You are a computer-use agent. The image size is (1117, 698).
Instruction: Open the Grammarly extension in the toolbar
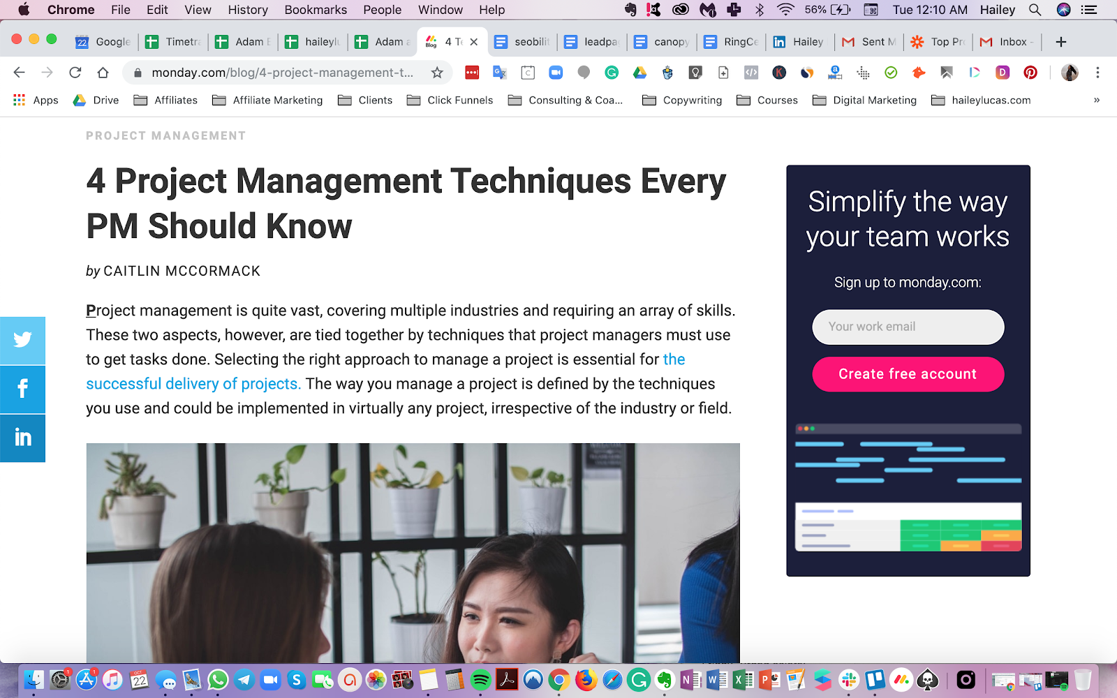click(x=612, y=73)
